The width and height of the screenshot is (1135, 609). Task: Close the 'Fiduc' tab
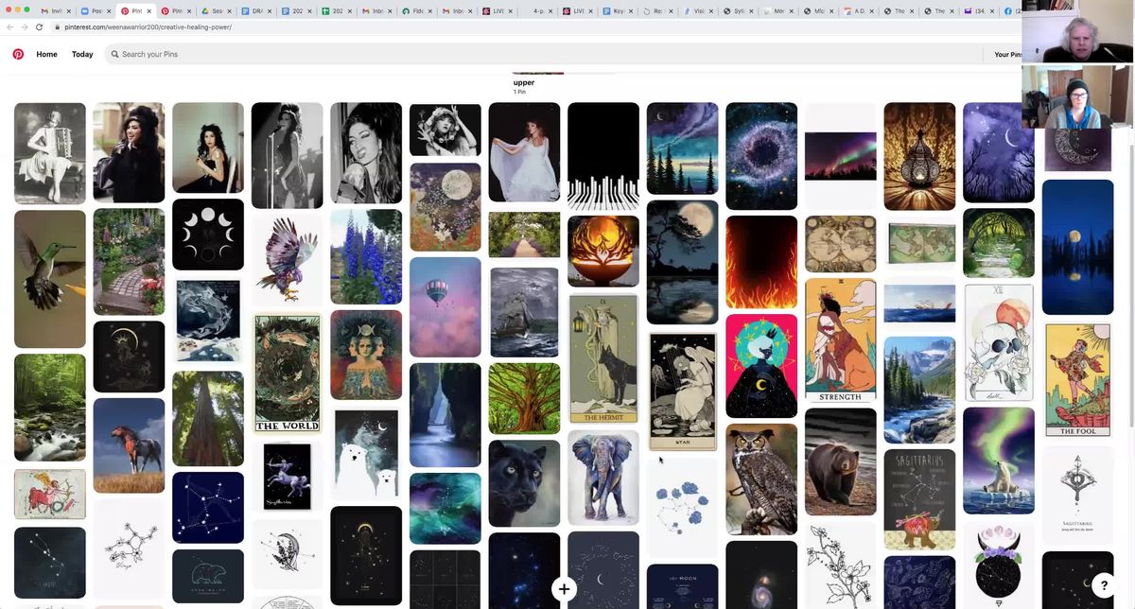pyautogui.click(x=430, y=11)
